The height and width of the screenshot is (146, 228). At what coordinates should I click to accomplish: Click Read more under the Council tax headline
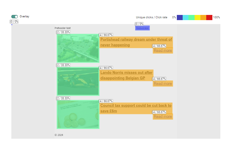163,116
